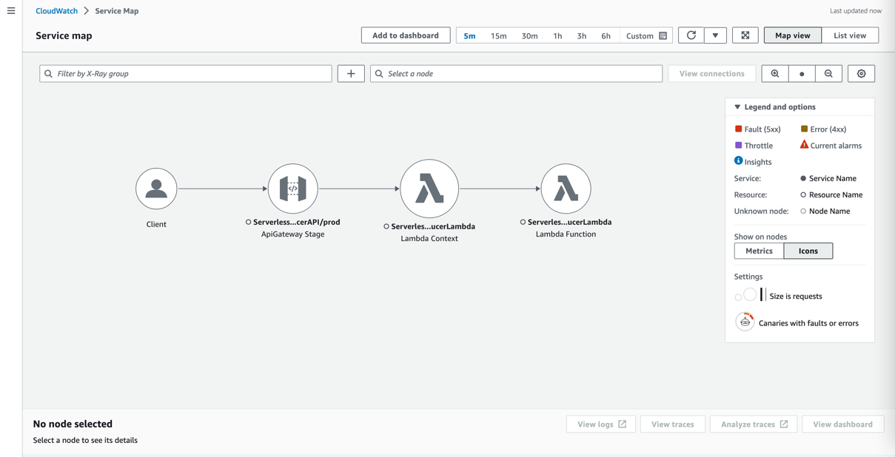Select the Lambda Context node

[x=429, y=189]
